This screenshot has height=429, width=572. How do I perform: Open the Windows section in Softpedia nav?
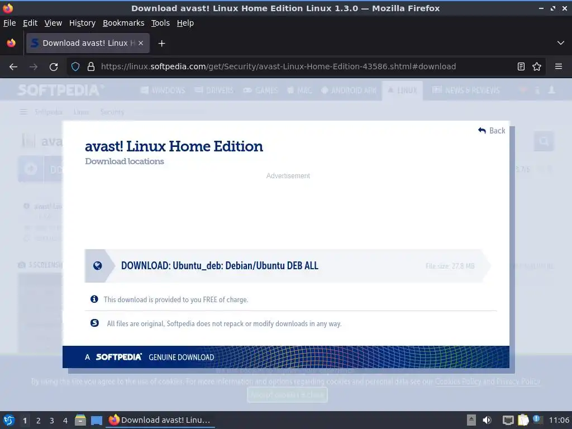[163, 90]
